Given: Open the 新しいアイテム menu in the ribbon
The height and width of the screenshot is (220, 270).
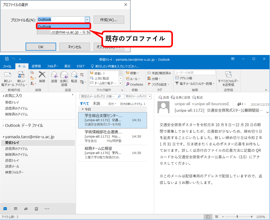Looking at the screenshot, I should (x=21, y=79).
